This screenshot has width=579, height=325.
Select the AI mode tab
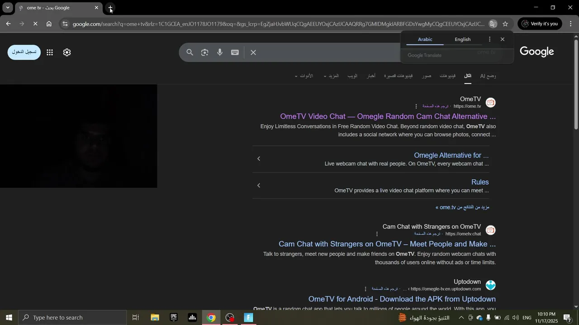(488, 76)
